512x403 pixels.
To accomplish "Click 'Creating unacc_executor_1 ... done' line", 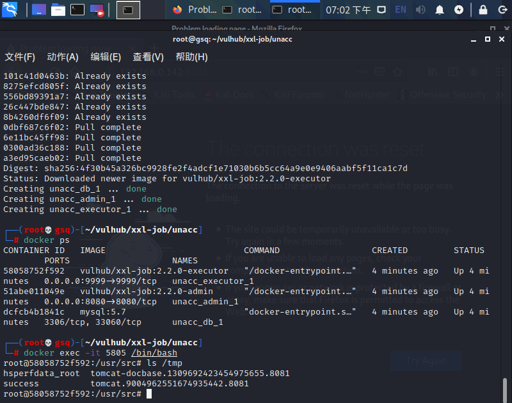I will pyautogui.click(x=90, y=210).
